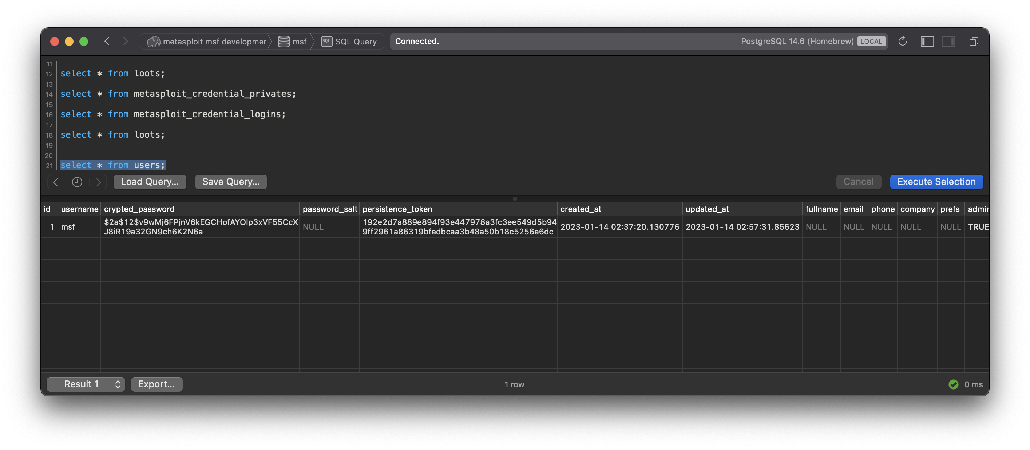Click the crypted_password column header

tap(139, 209)
